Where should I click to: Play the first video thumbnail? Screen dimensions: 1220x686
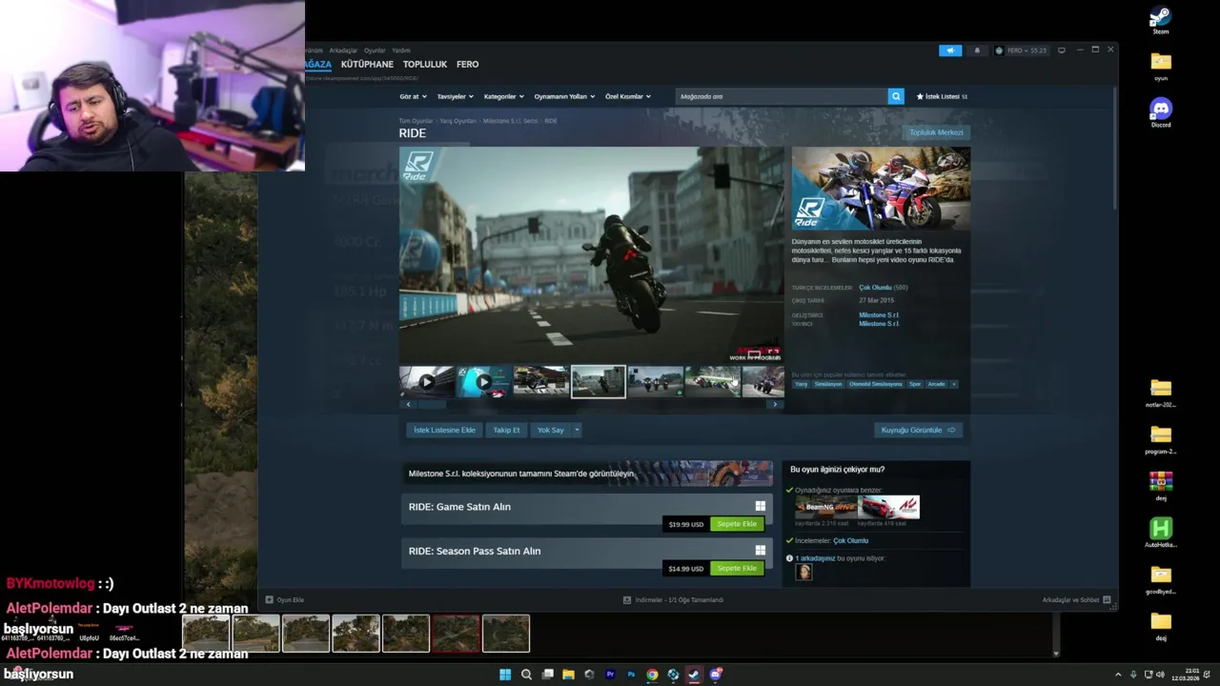[x=426, y=382]
